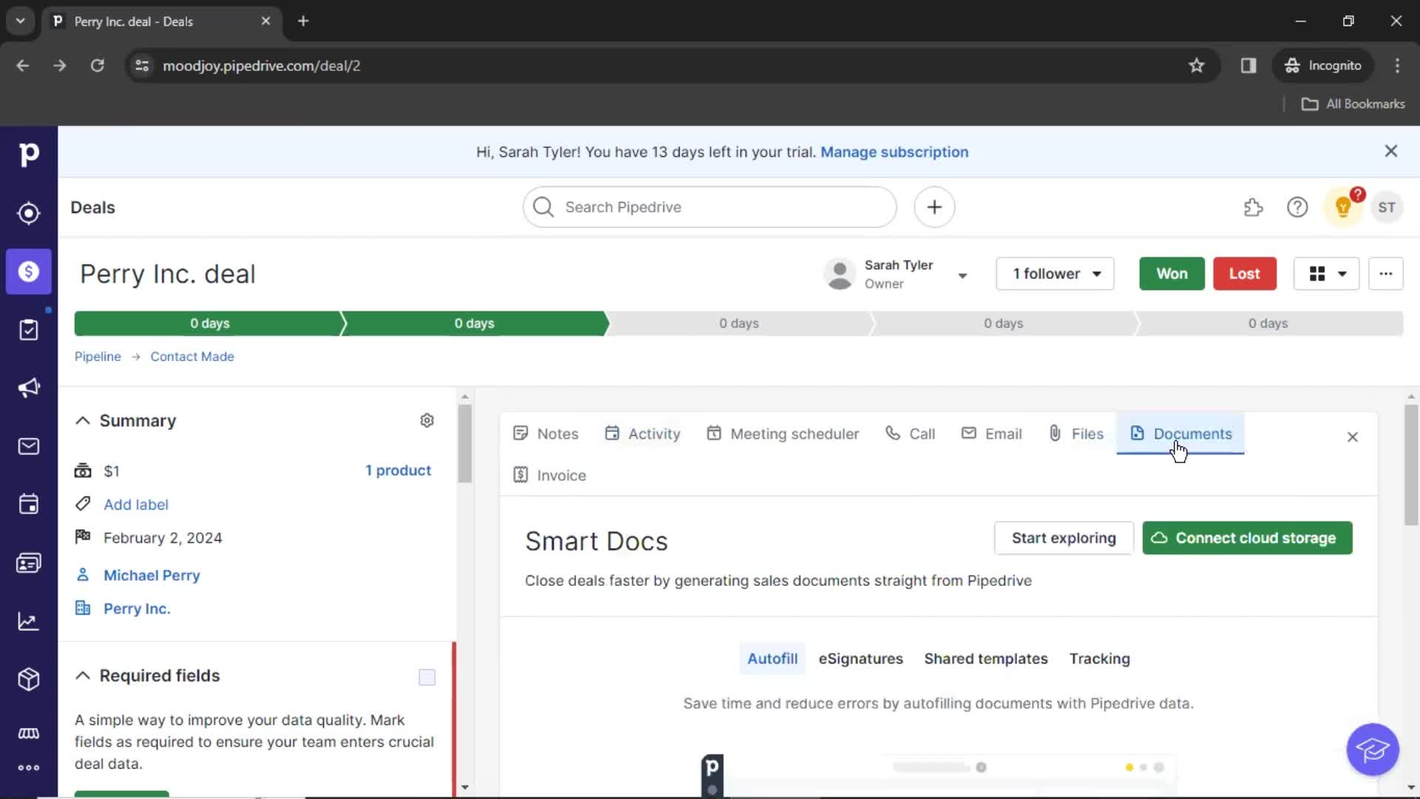Open Chrome three-dot menu
Screen dimensions: 1420x799
point(1397,65)
